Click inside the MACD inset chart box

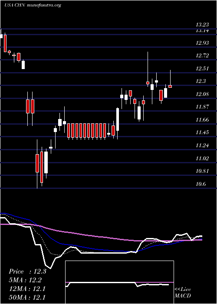point(119,282)
